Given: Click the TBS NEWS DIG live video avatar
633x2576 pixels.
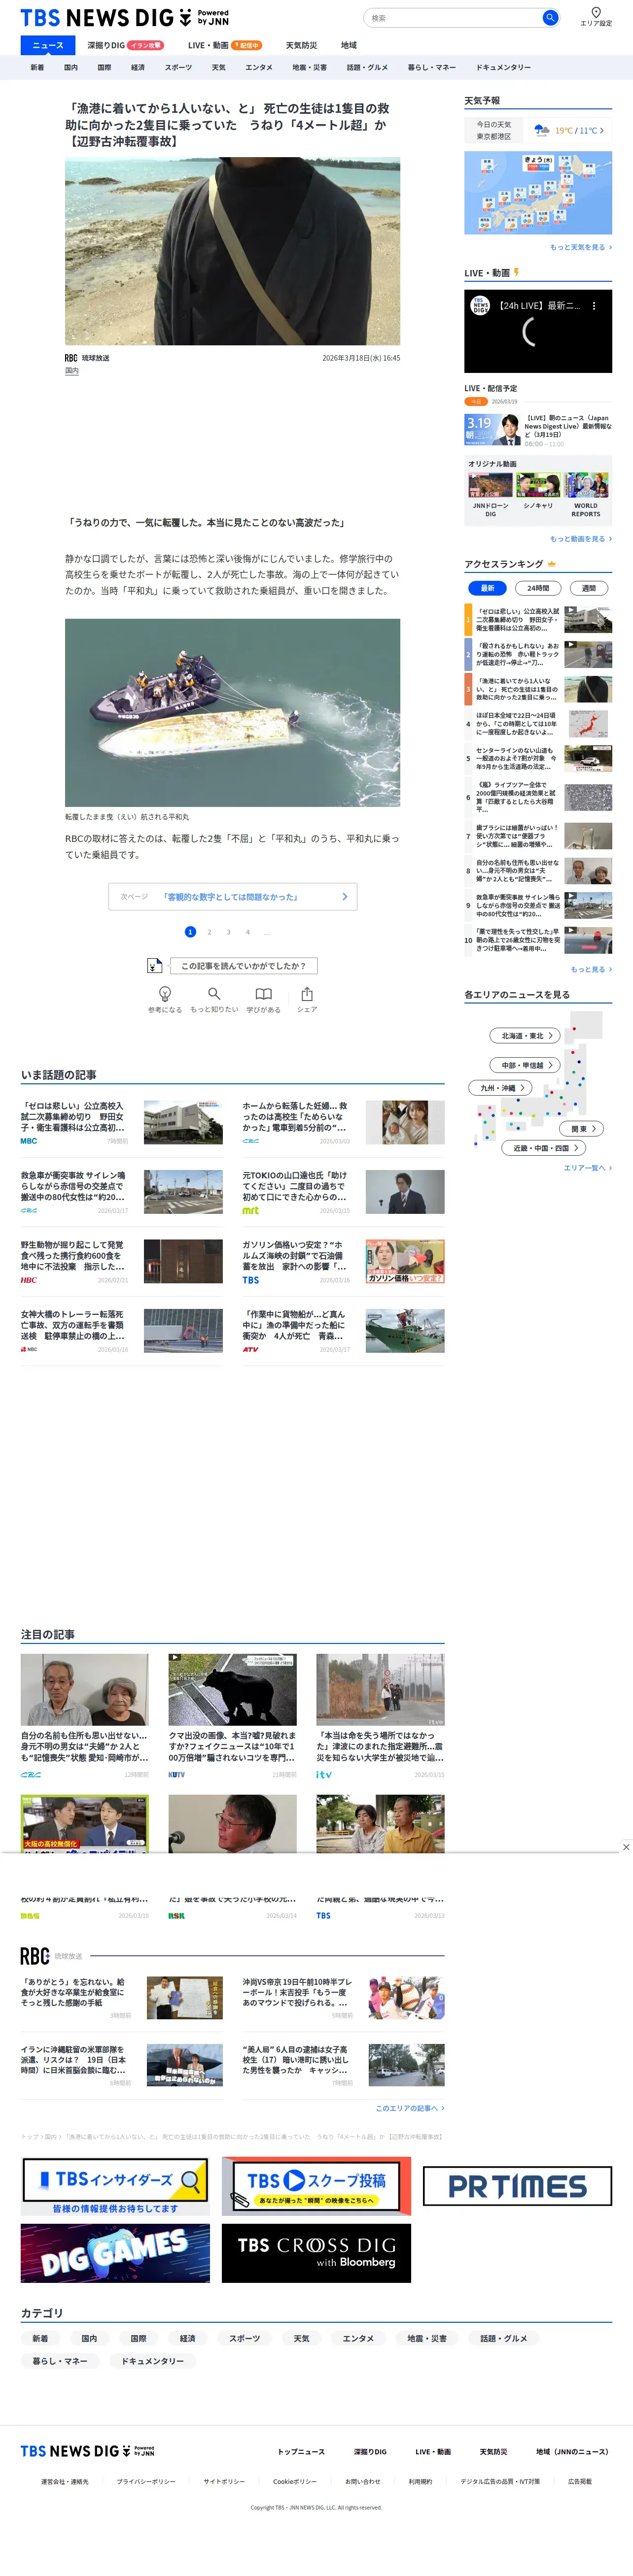Looking at the screenshot, I should pos(481,306).
